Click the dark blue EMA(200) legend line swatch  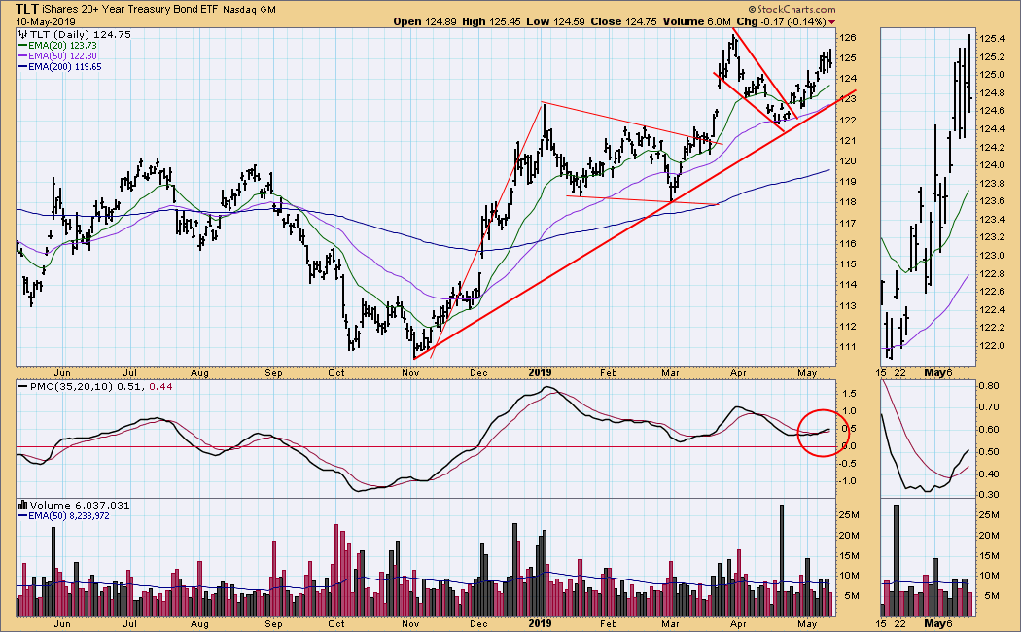coord(22,66)
